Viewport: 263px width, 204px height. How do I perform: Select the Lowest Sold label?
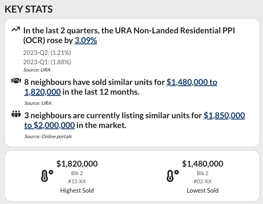click(202, 191)
